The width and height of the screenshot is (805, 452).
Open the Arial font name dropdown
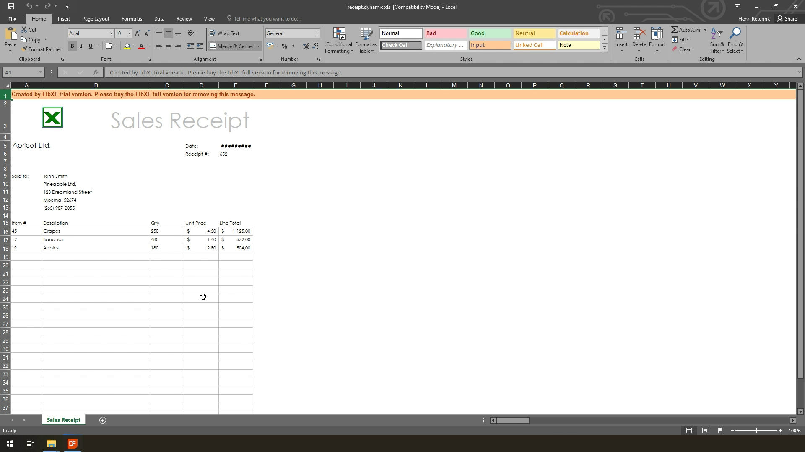click(x=111, y=33)
